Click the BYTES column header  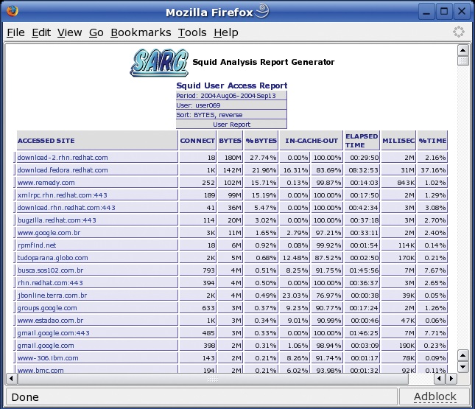point(231,140)
